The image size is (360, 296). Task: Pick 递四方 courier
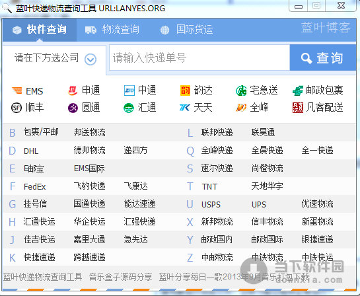tap(135, 151)
